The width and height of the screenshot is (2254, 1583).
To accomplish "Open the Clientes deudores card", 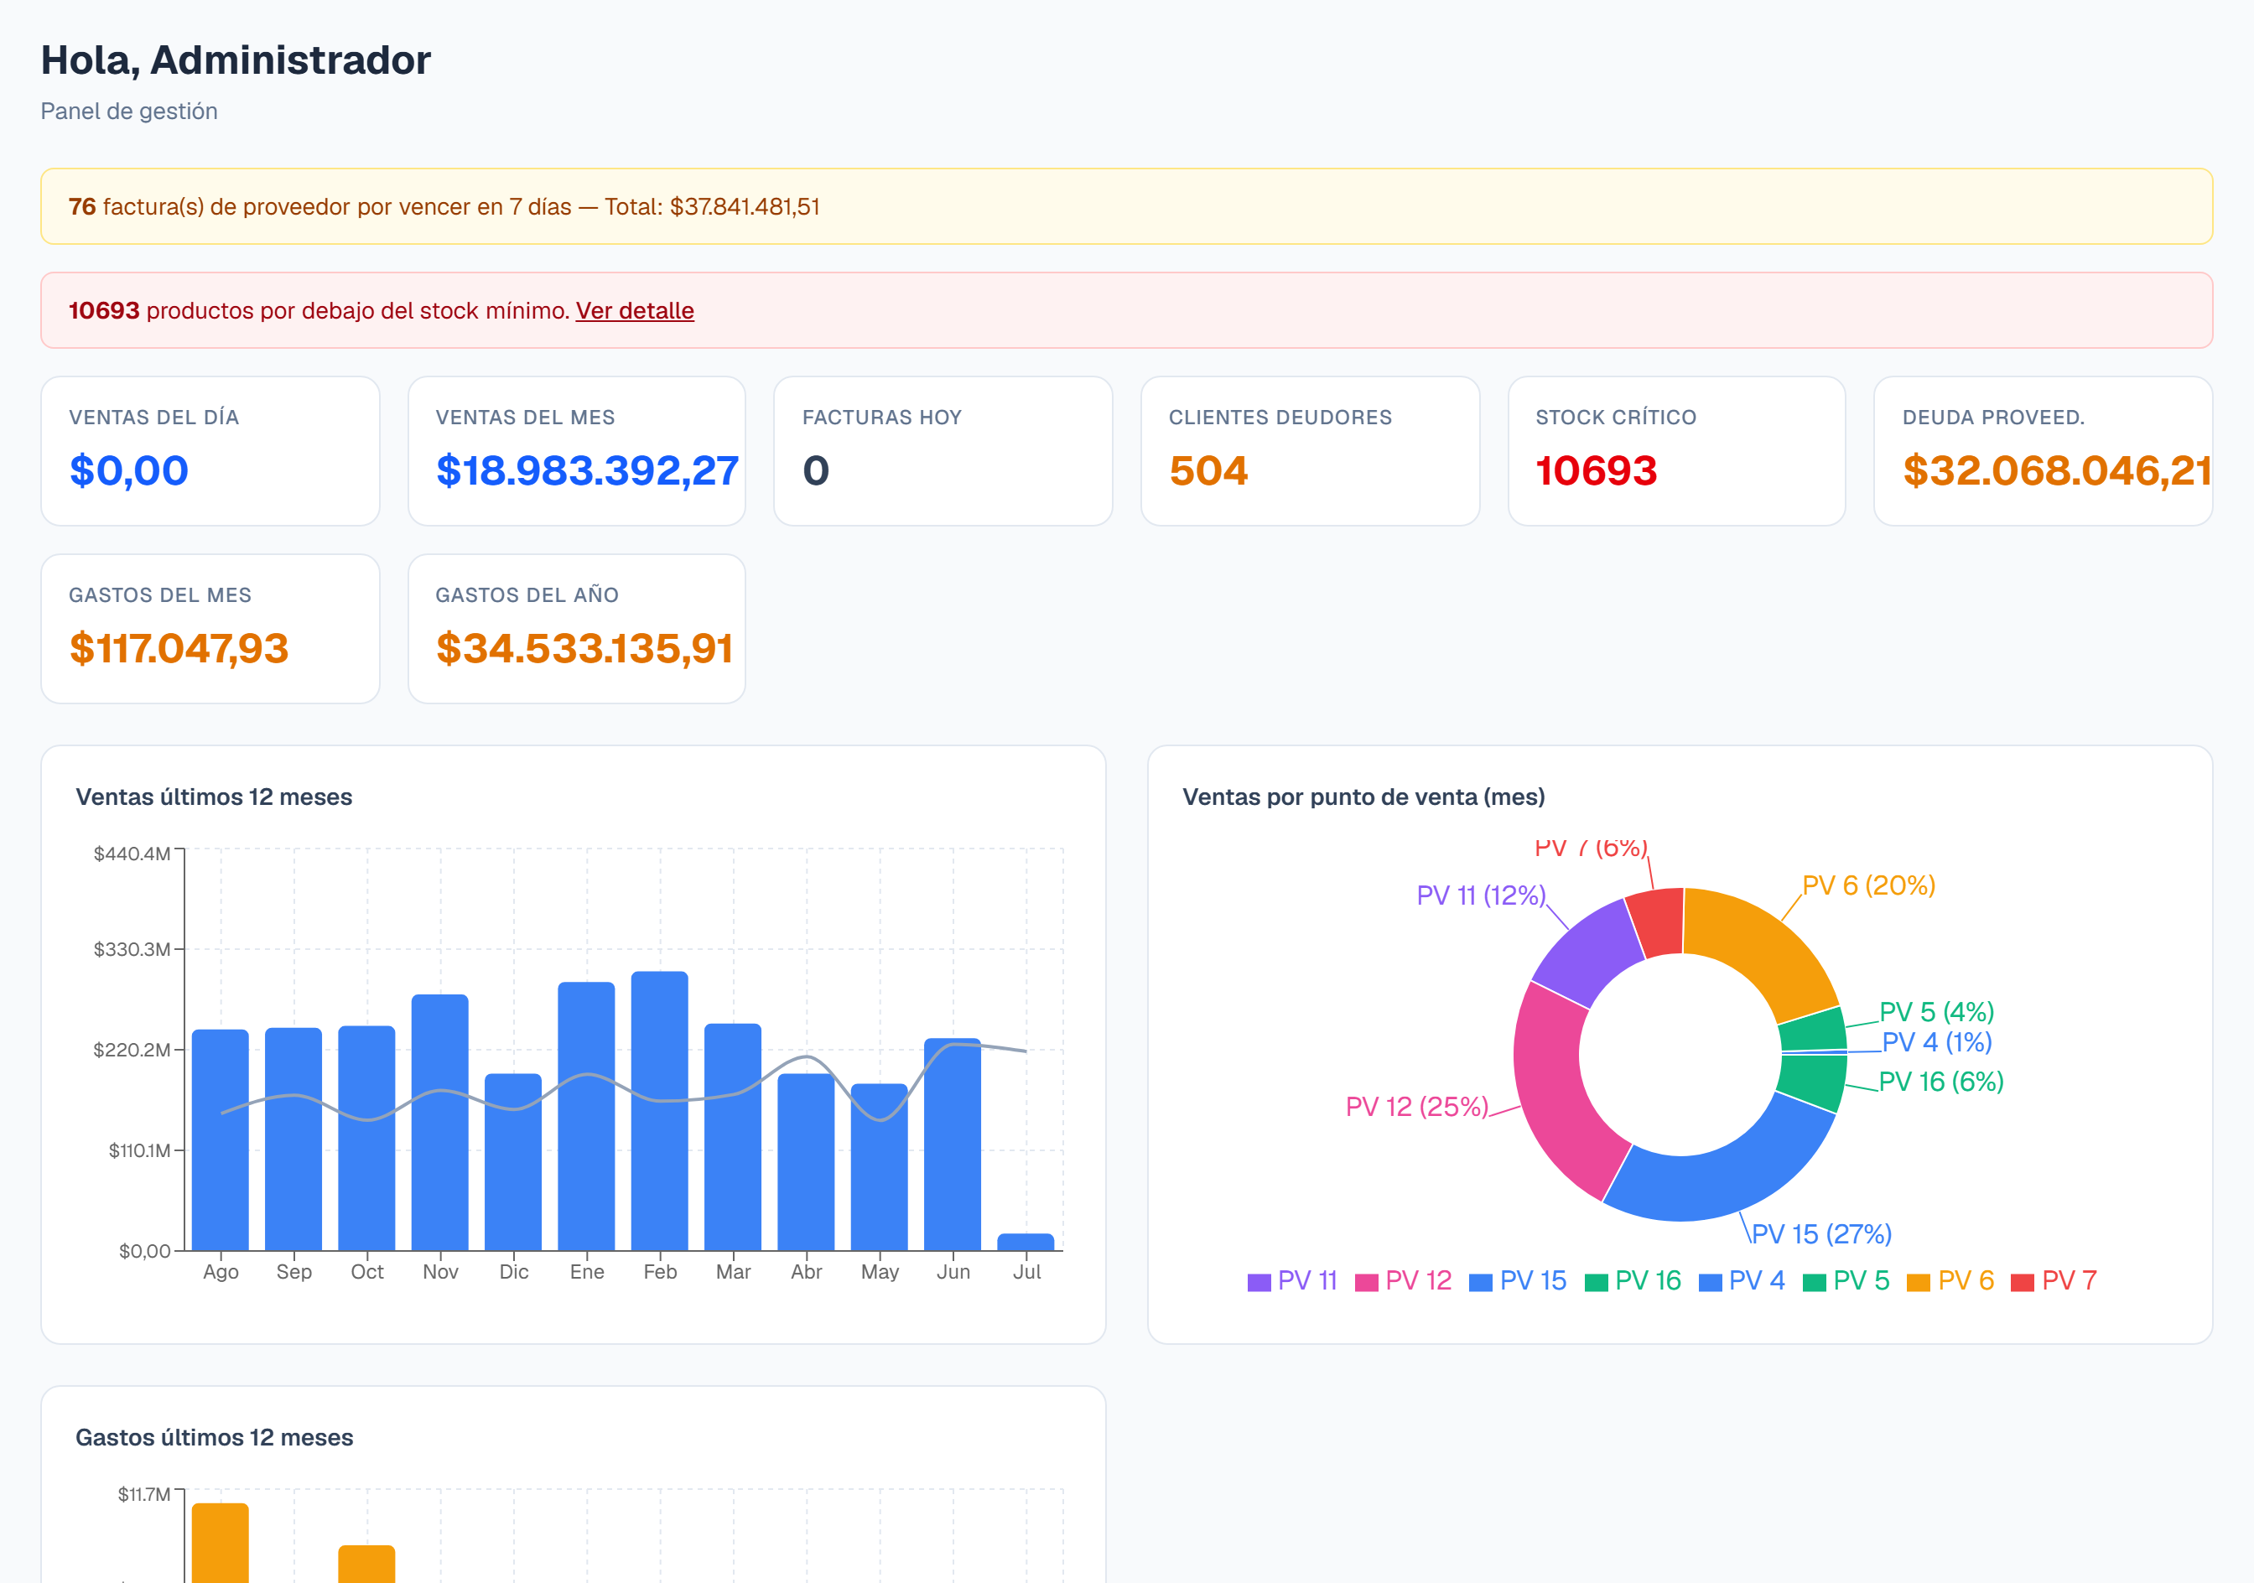I will click(x=1310, y=451).
